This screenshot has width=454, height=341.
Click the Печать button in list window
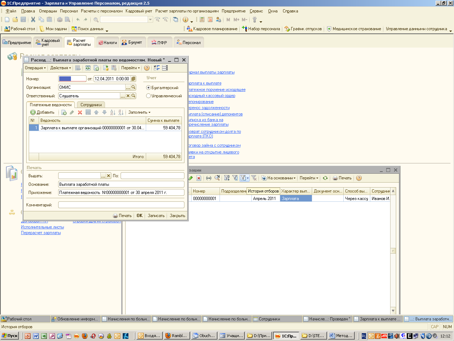pyautogui.click(x=342, y=178)
